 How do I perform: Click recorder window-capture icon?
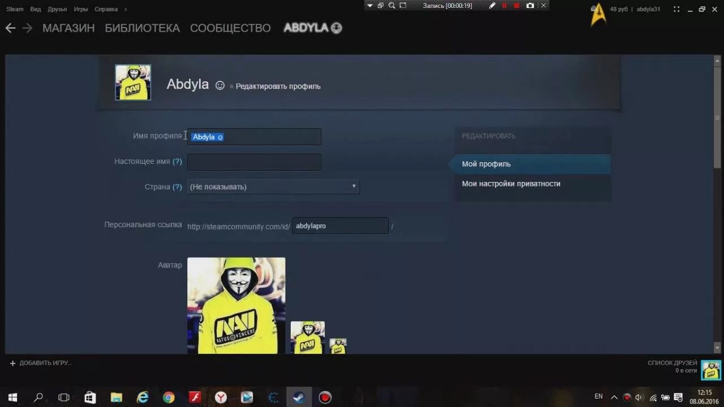tap(381, 6)
